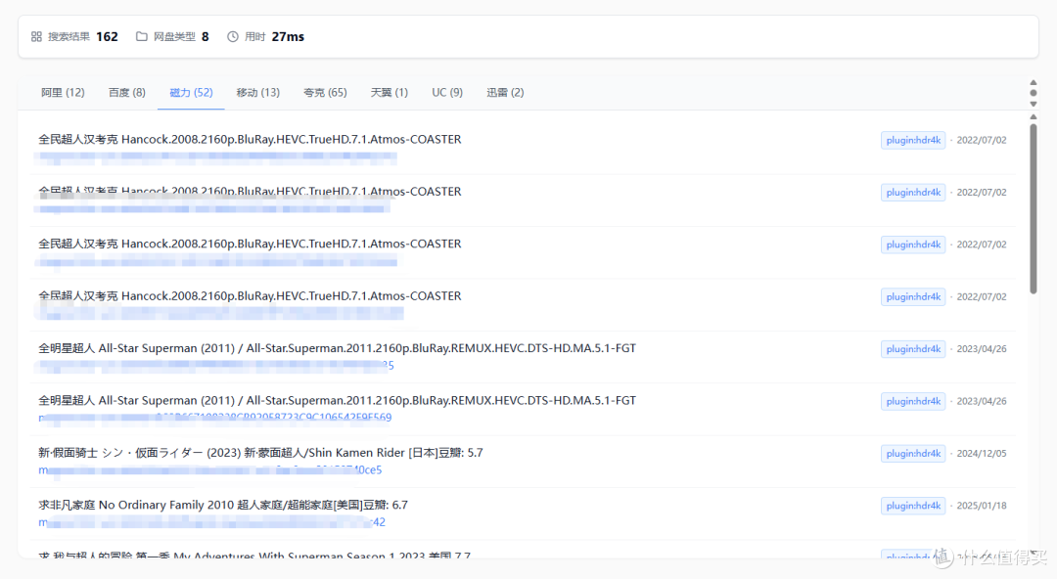Viewport: 1057px width, 579px height.
Task: Click plugin:hdr4k tag on second Hancock row
Action: [913, 192]
